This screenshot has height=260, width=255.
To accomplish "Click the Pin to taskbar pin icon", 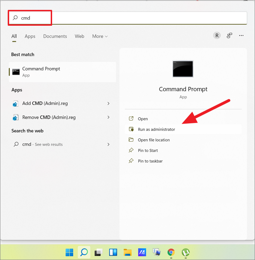I will click(x=131, y=161).
